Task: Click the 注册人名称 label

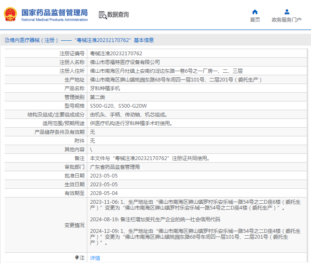Action: (72, 62)
